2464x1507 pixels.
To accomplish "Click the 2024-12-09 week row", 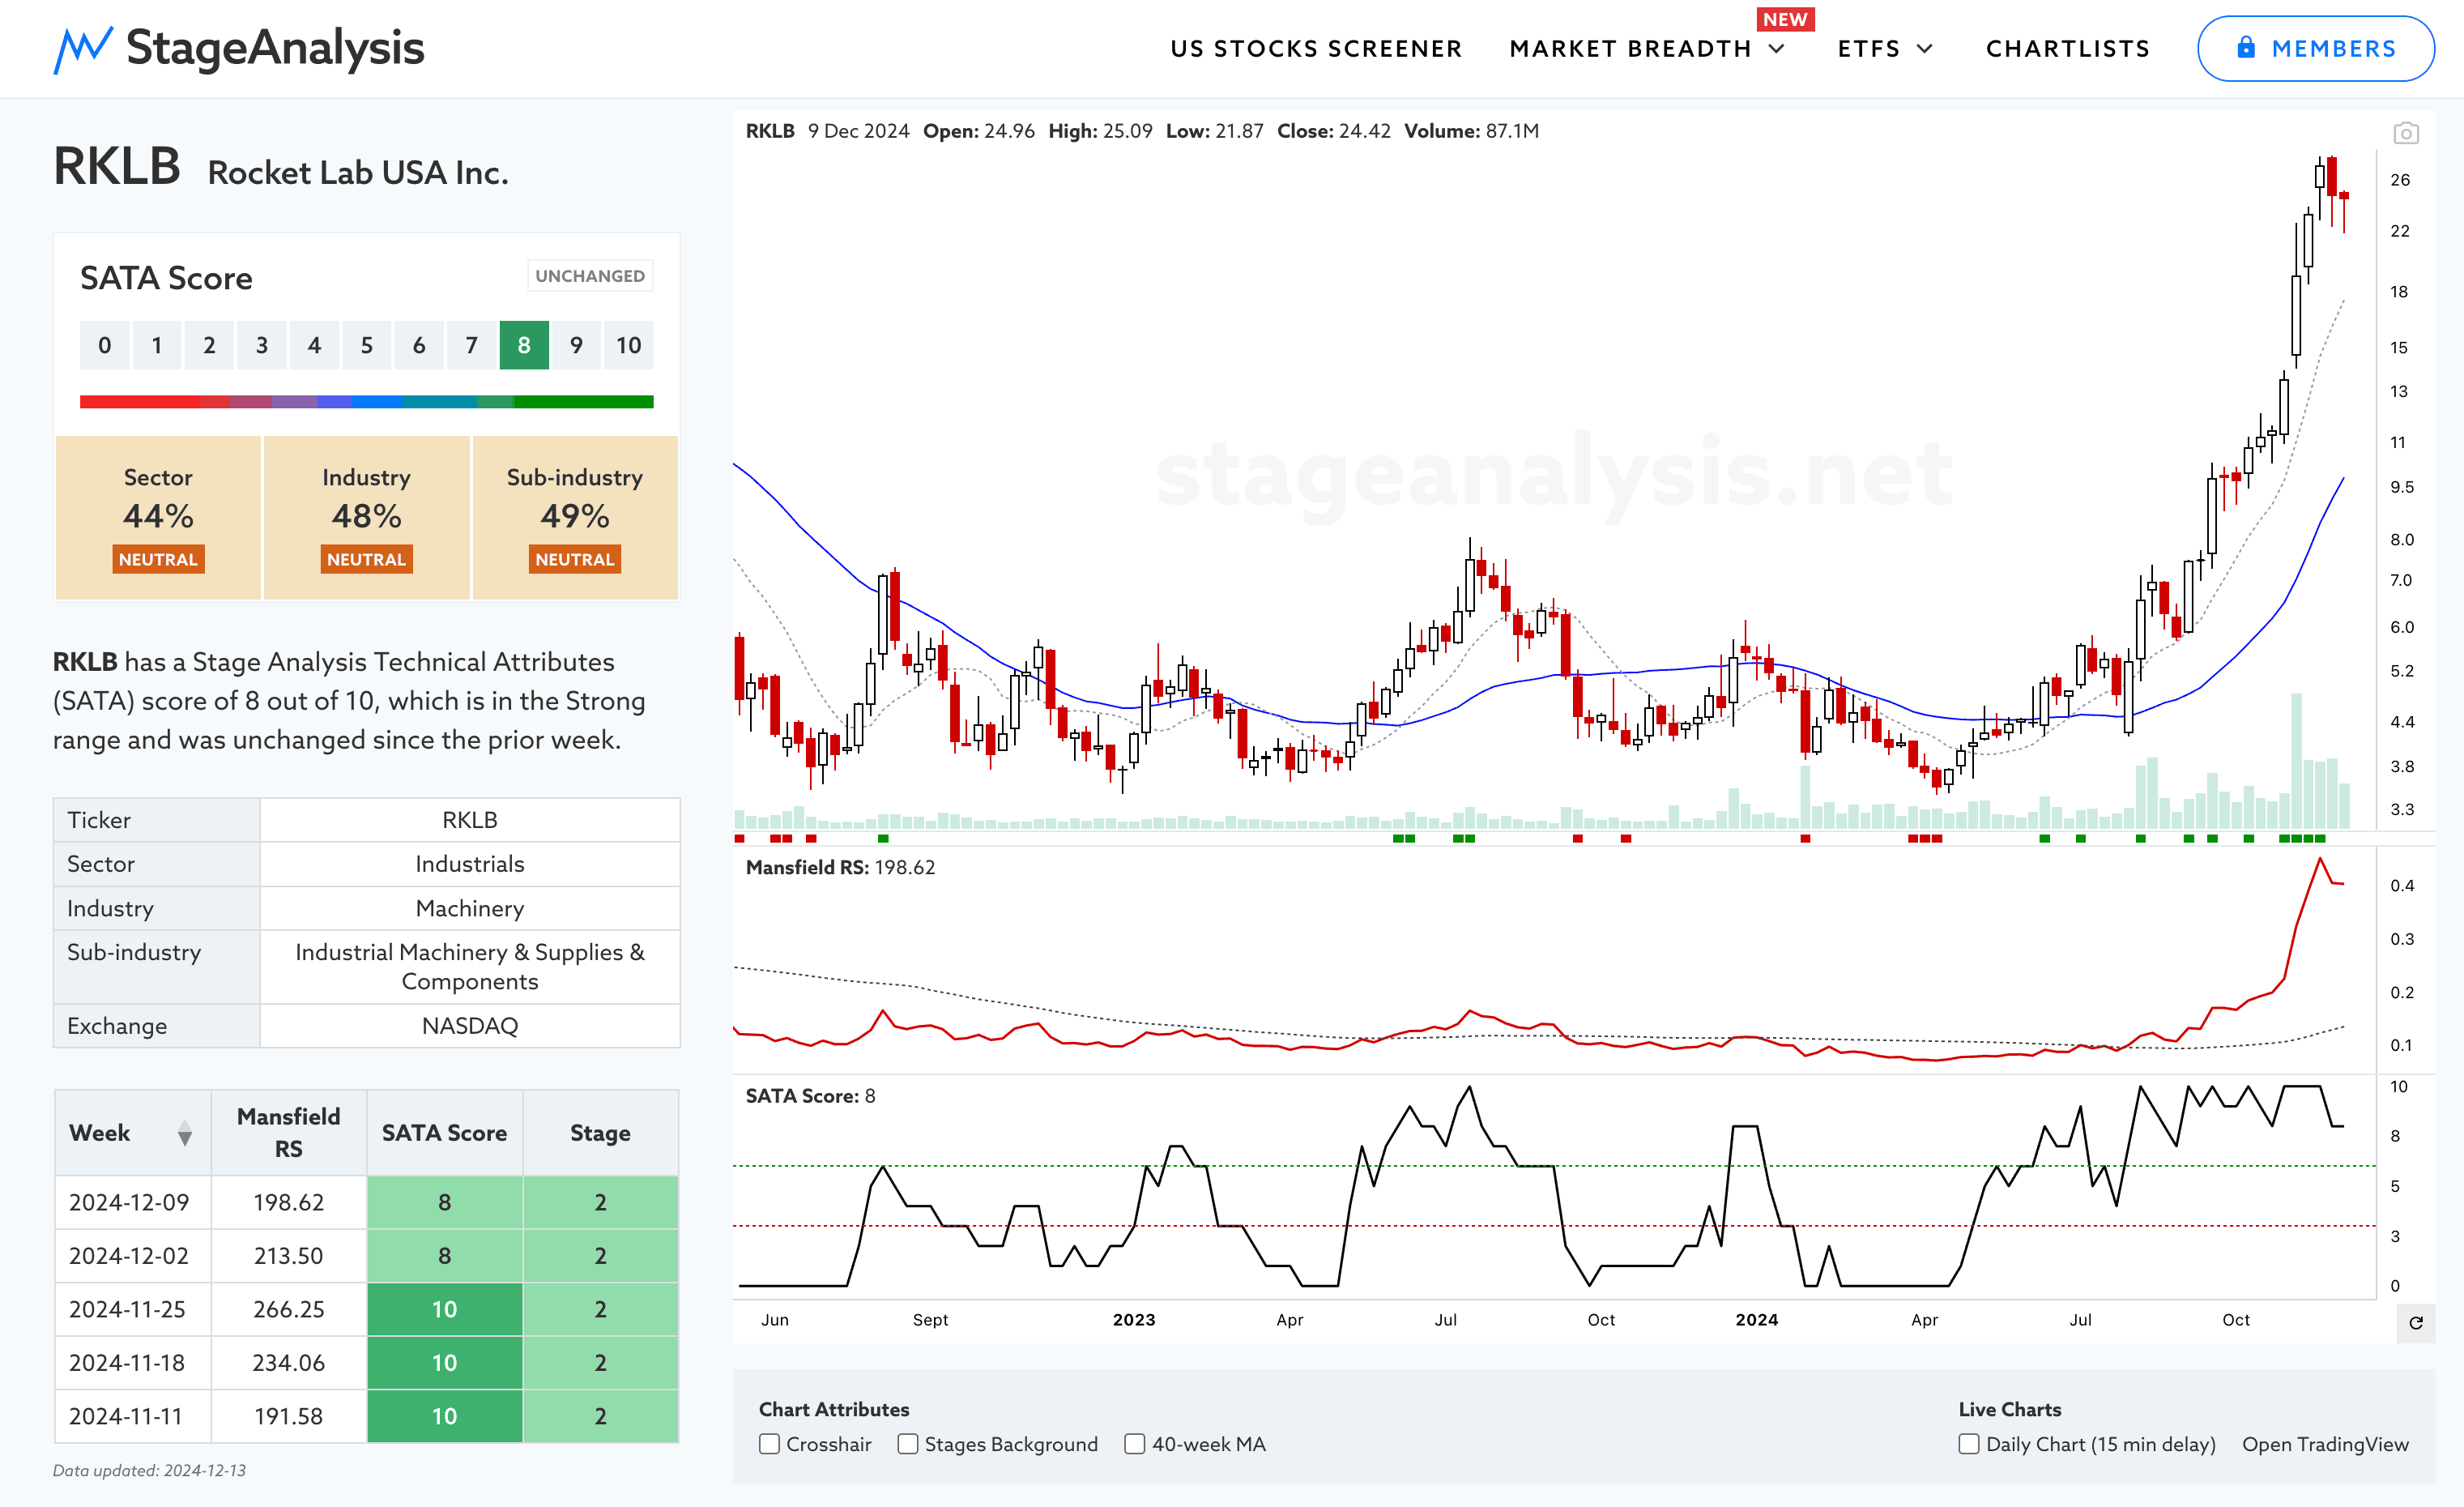I will pyautogui.click(x=366, y=1202).
